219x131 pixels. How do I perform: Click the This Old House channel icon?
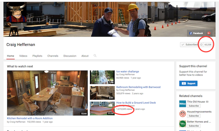[182, 104]
